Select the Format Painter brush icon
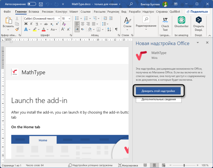 [x=17, y=29]
